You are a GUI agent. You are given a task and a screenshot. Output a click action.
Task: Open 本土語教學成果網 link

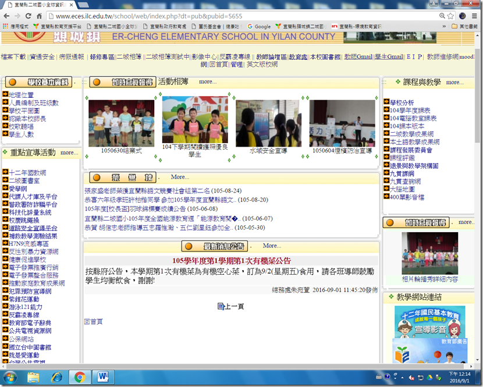point(414,142)
